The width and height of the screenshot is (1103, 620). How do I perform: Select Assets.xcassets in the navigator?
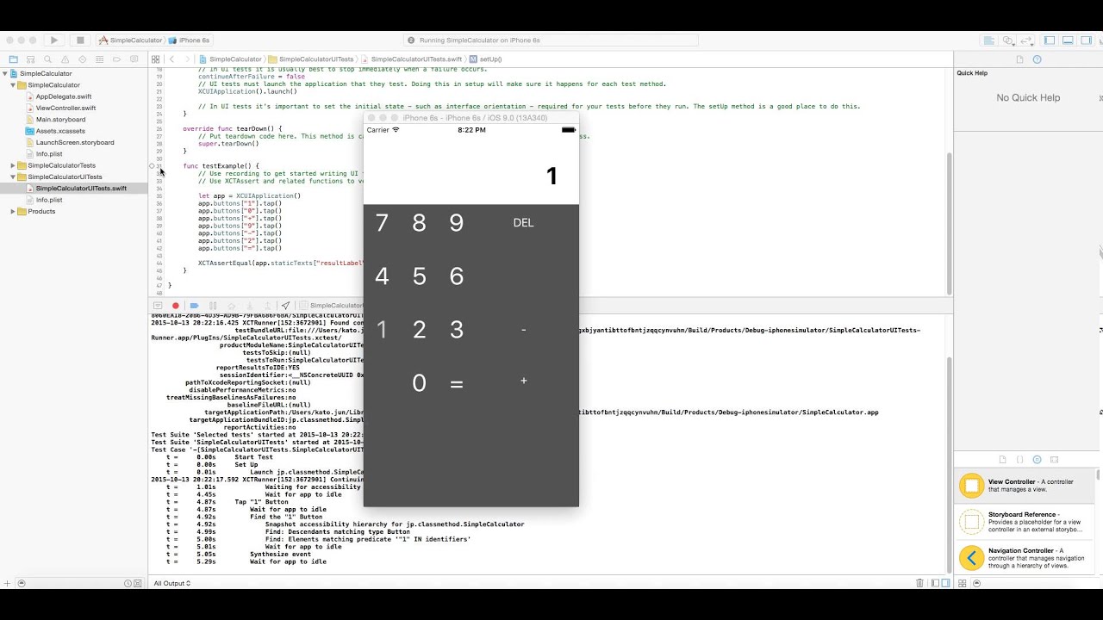(x=60, y=131)
